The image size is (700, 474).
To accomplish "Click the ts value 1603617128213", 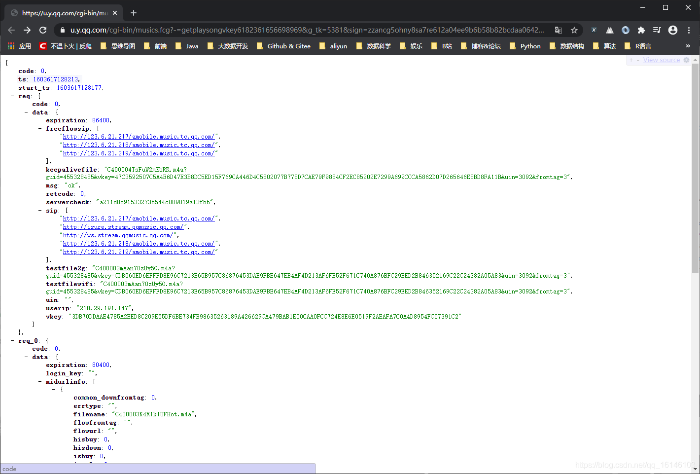I will (56, 79).
